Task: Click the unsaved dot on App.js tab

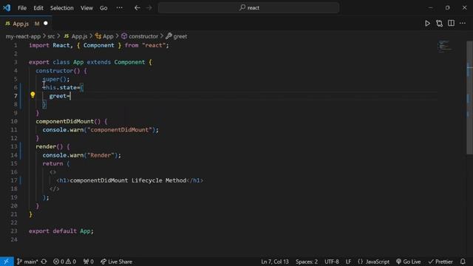Action: tap(46, 23)
